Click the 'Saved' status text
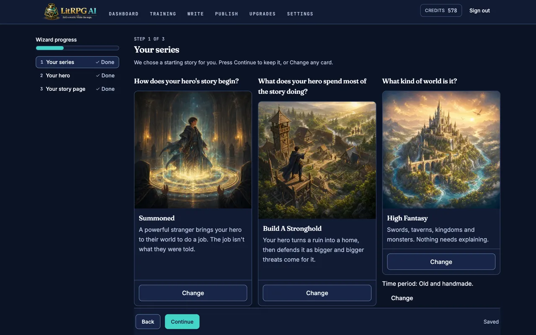 tap(491, 322)
